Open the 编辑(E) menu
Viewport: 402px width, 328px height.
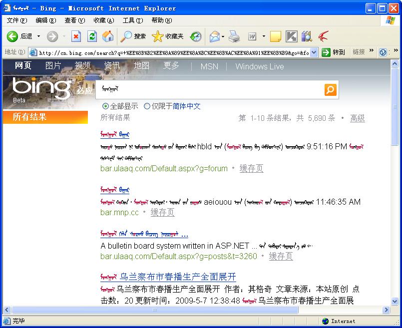click(x=46, y=20)
